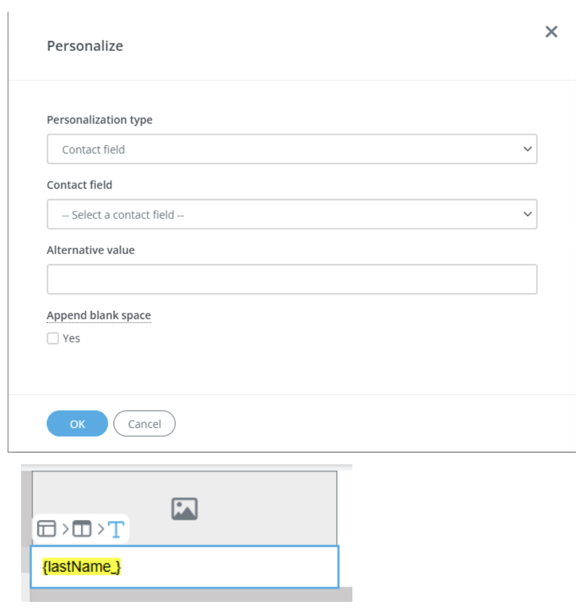Screen dimensions: 576x613
Task: Click the Personalization type dropdown arrow
Action: [x=527, y=149]
